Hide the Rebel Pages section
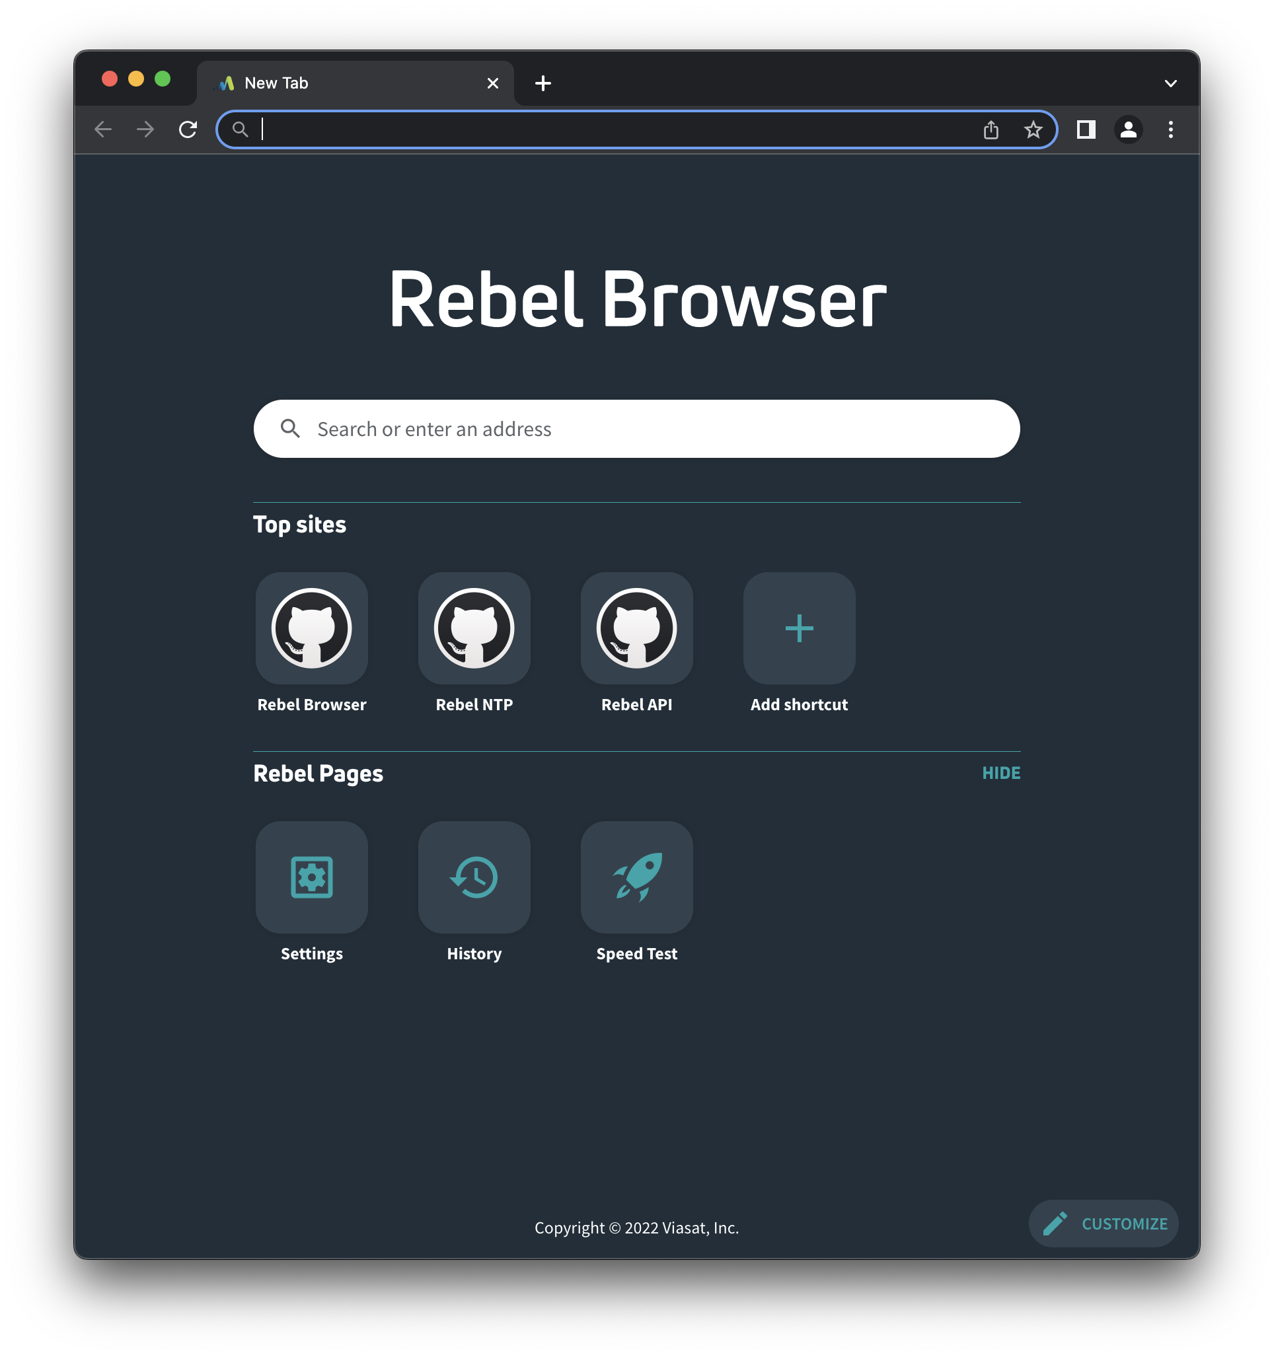This screenshot has width=1274, height=1357. [1001, 773]
